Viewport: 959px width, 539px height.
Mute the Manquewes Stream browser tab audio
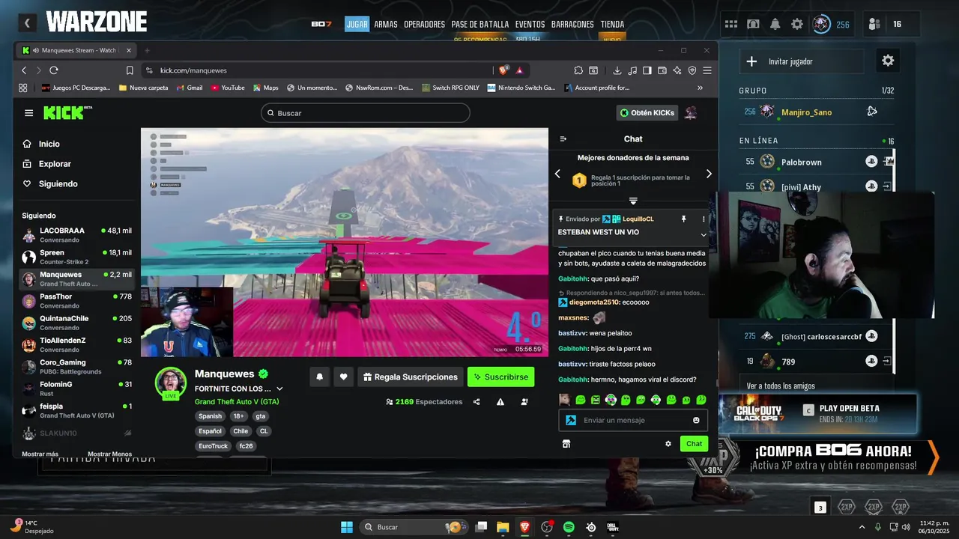point(35,50)
